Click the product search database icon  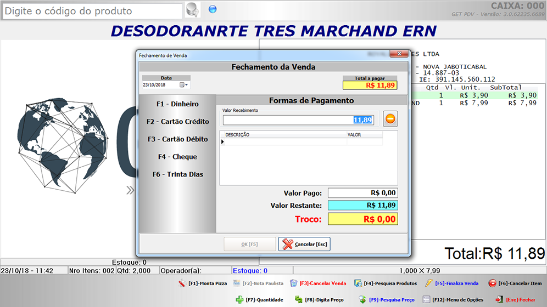coord(192,10)
